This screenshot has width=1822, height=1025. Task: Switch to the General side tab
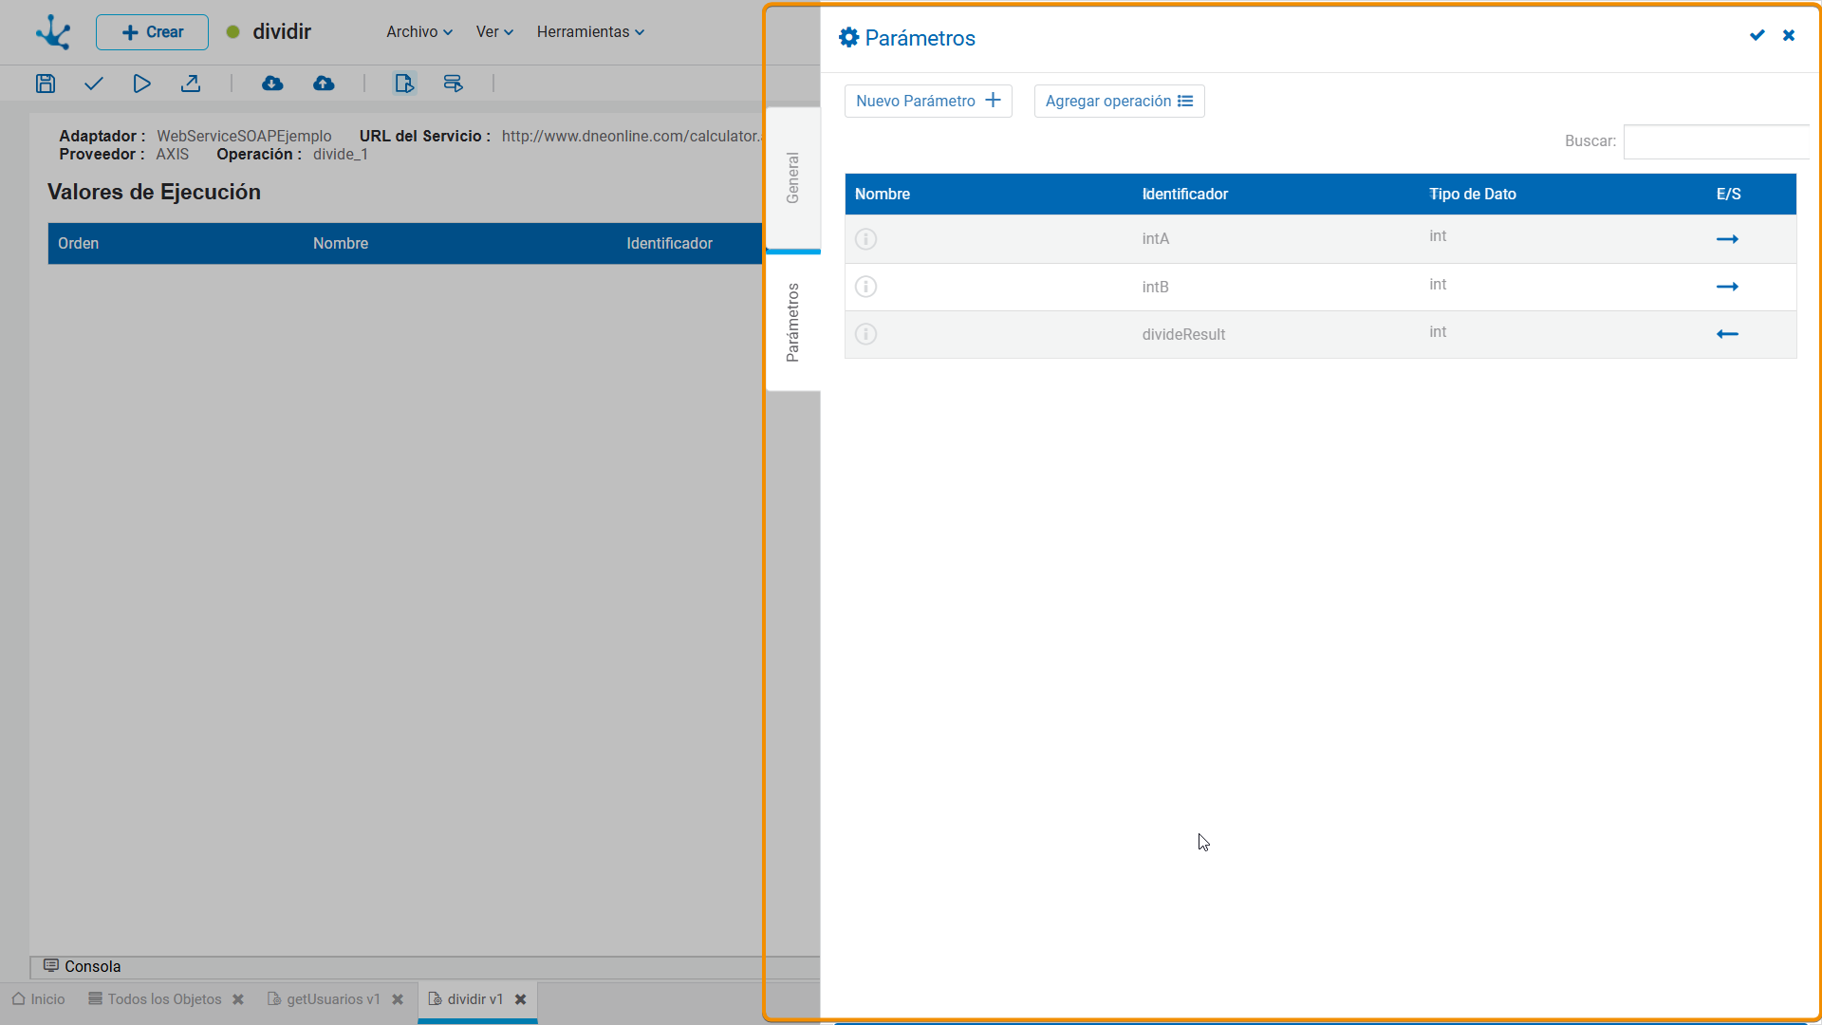pos(793,178)
